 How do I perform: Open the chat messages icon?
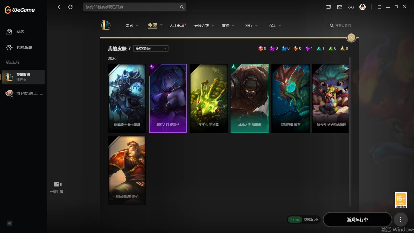(x=328, y=7)
